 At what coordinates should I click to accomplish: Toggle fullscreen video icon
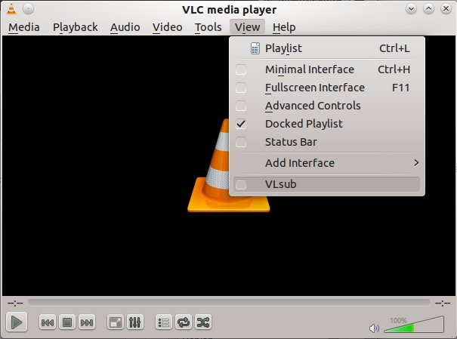tap(116, 322)
